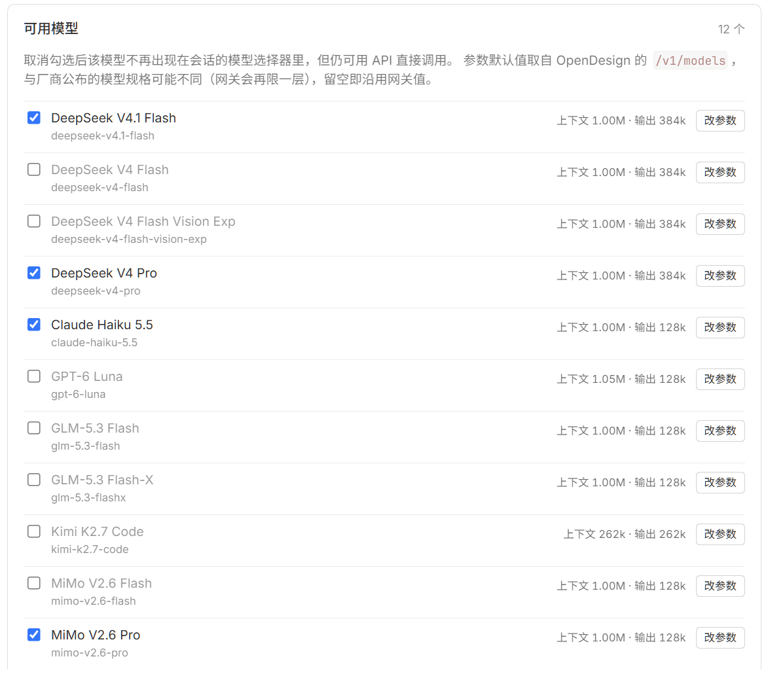Enable DeepSeek V4 Flash Vision Exp checkbox
The image size is (768, 680).
[x=34, y=221]
